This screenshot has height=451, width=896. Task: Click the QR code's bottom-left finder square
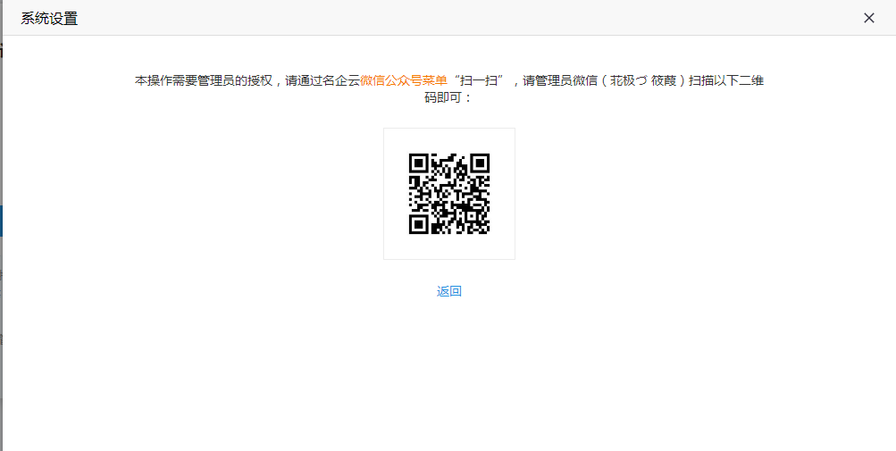coord(418,224)
